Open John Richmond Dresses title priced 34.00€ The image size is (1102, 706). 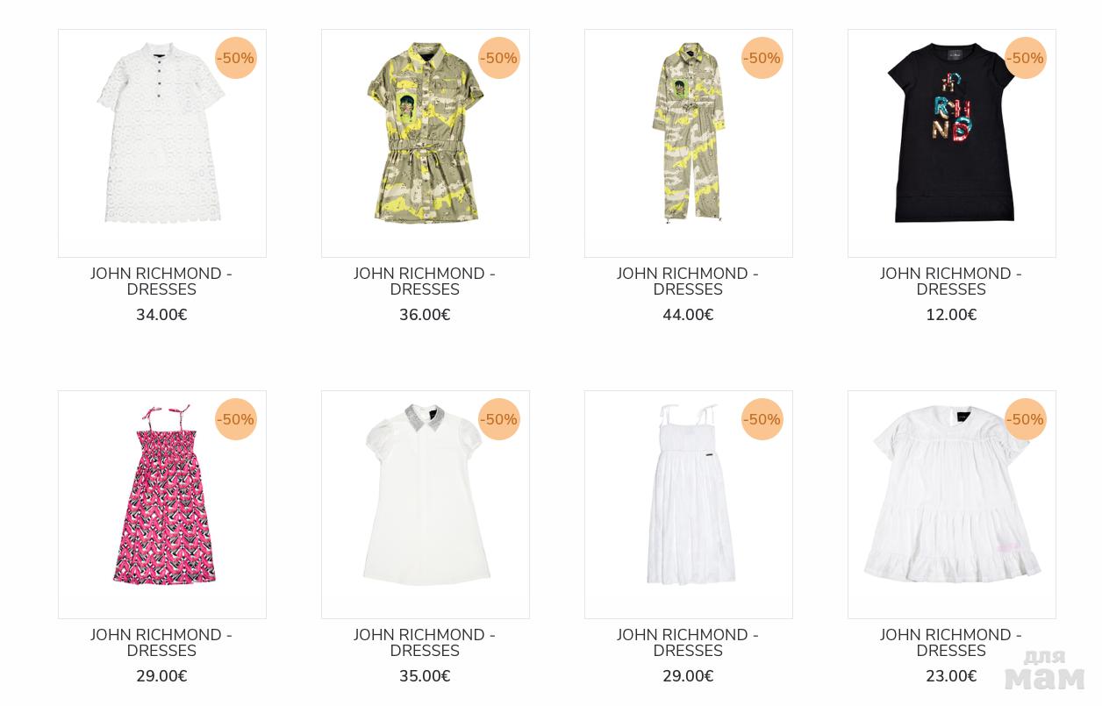(x=161, y=282)
